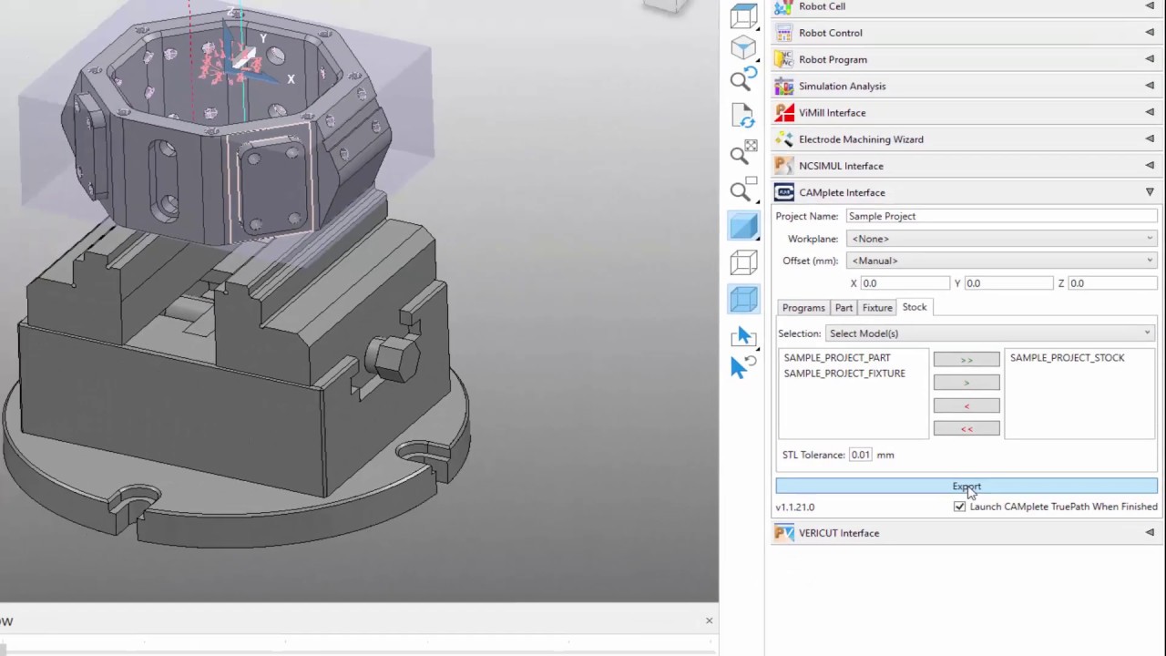Click the VERICUT Interface panel title

(839, 533)
